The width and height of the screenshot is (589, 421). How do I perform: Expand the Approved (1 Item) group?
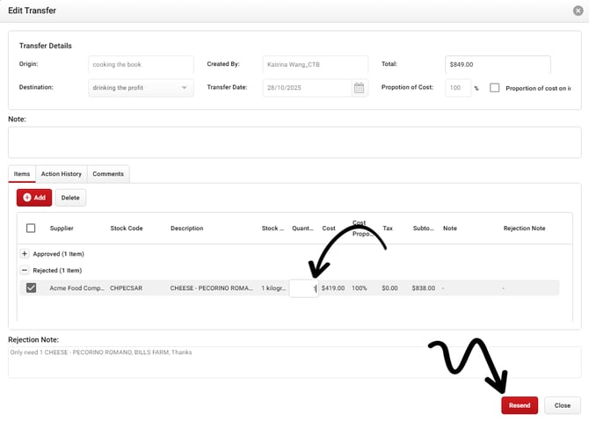[25, 253]
